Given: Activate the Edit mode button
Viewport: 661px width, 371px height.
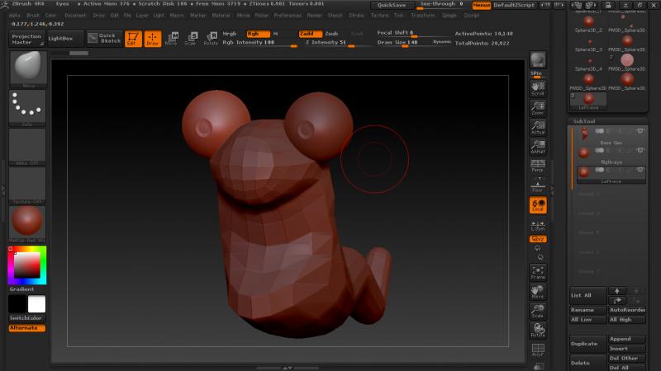Looking at the screenshot, I should [x=133, y=38].
